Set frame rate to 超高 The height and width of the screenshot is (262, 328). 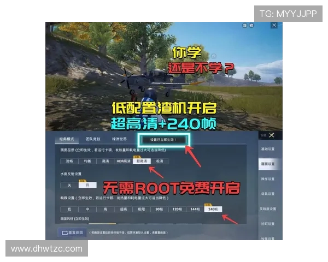(124, 209)
